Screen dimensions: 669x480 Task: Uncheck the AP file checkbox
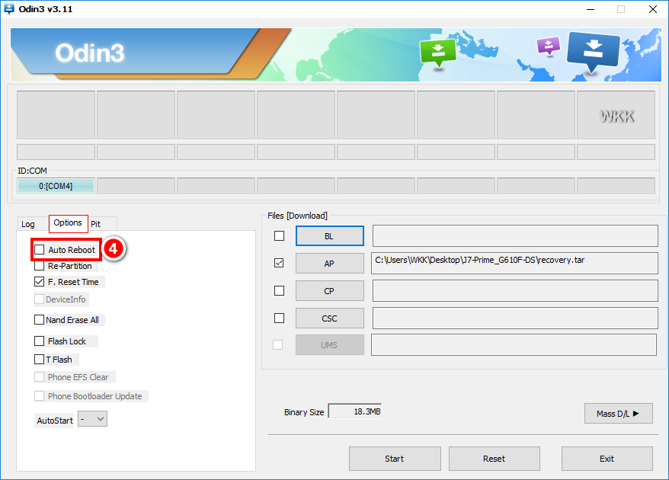(279, 263)
